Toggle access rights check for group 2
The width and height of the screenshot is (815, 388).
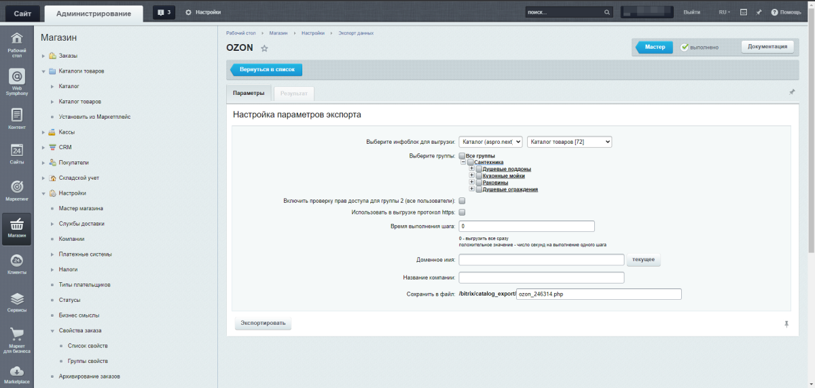click(x=462, y=201)
